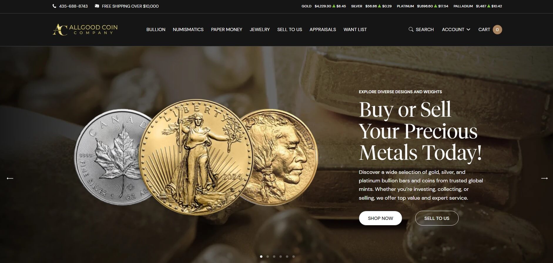The height and width of the screenshot is (263, 553).
Task: Open cart via the round count badge
Action: tap(497, 30)
